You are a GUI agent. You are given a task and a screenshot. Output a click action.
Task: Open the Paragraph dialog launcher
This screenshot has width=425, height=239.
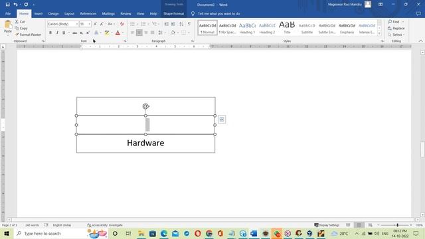pos(193,41)
